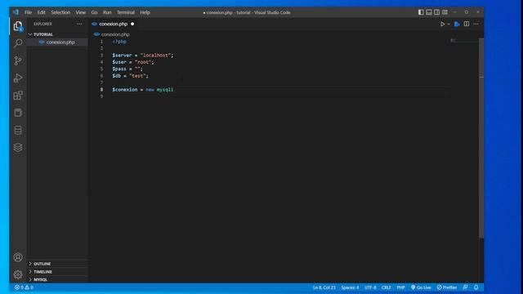Click the VS Code logo icon
Viewport: 523px width, 294px height.
tap(16, 12)
